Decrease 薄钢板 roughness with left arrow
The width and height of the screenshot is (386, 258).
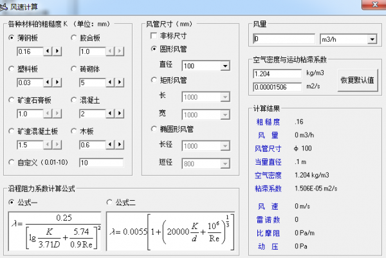pyautogui.click(x=48, y=51)
